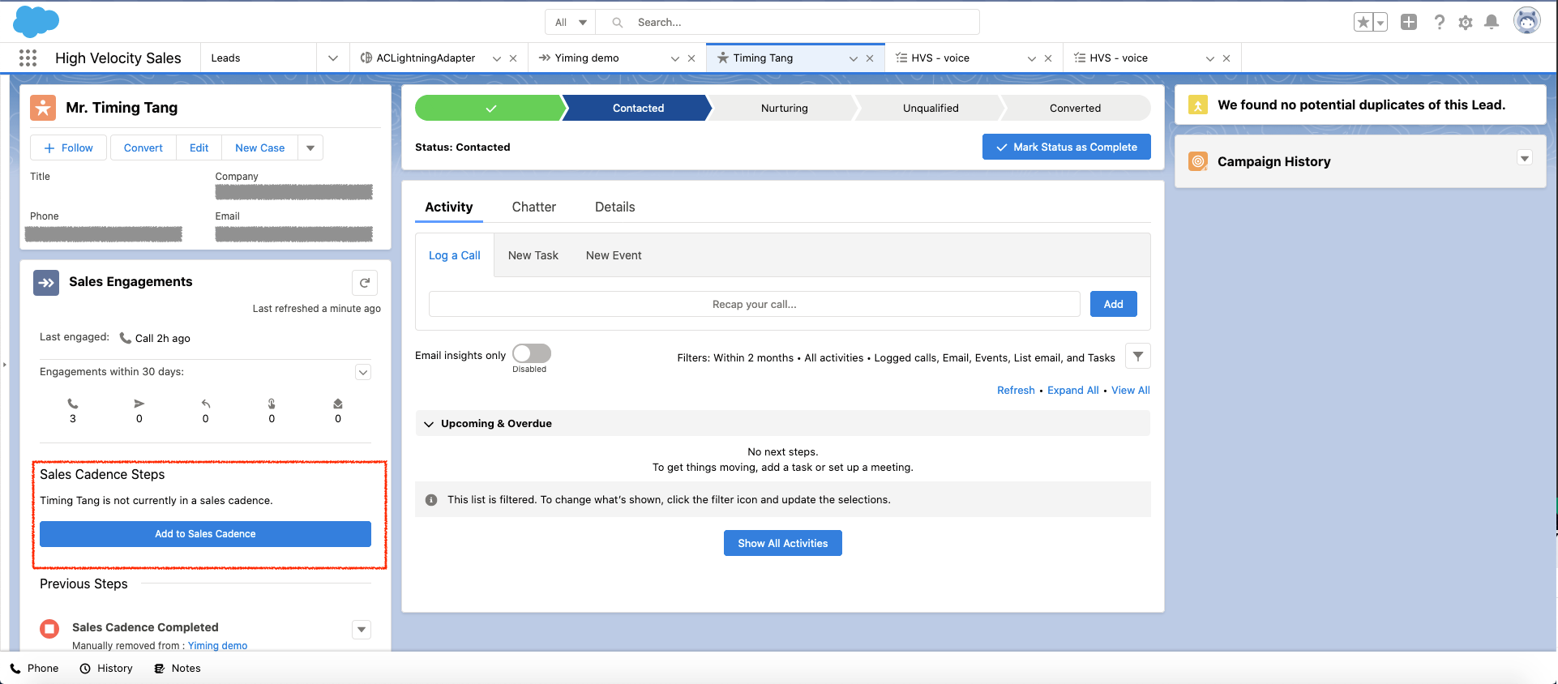Image resolution: width=1558 pixels, height=684 pixels.
Task: Click the Convert button
Action: pos(143,148)
